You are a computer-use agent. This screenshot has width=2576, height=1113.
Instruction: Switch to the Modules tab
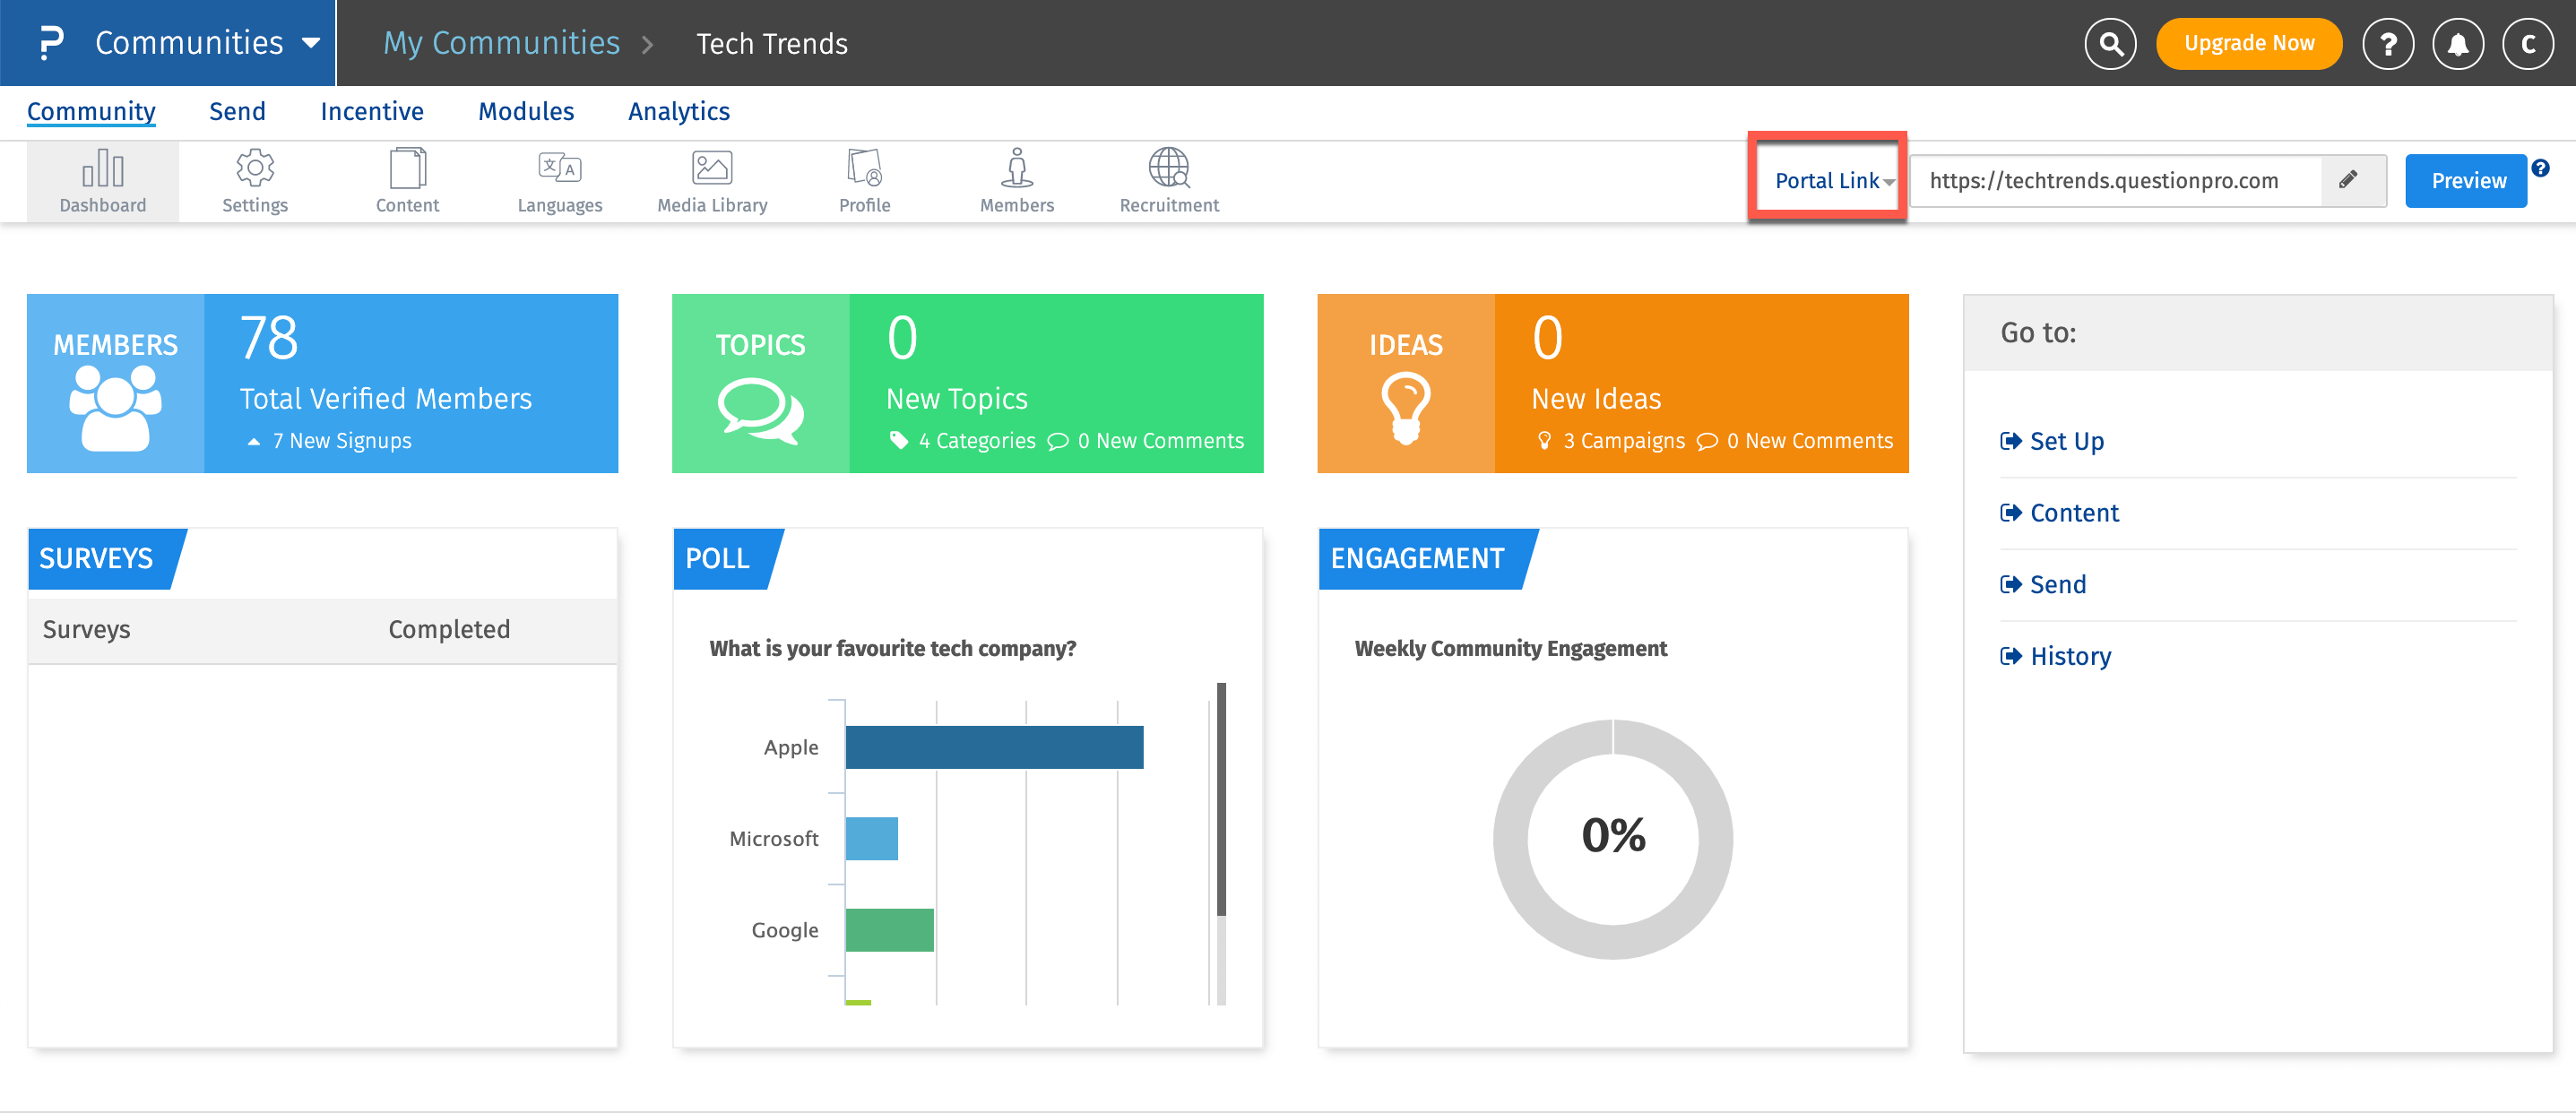(525, 111)
